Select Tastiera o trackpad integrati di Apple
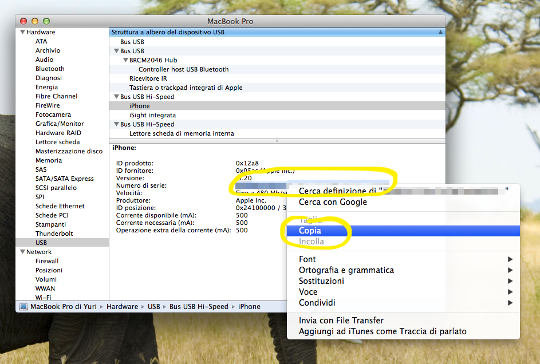Image resolution: width=540 pixels, height=364 pixels. 277,88
